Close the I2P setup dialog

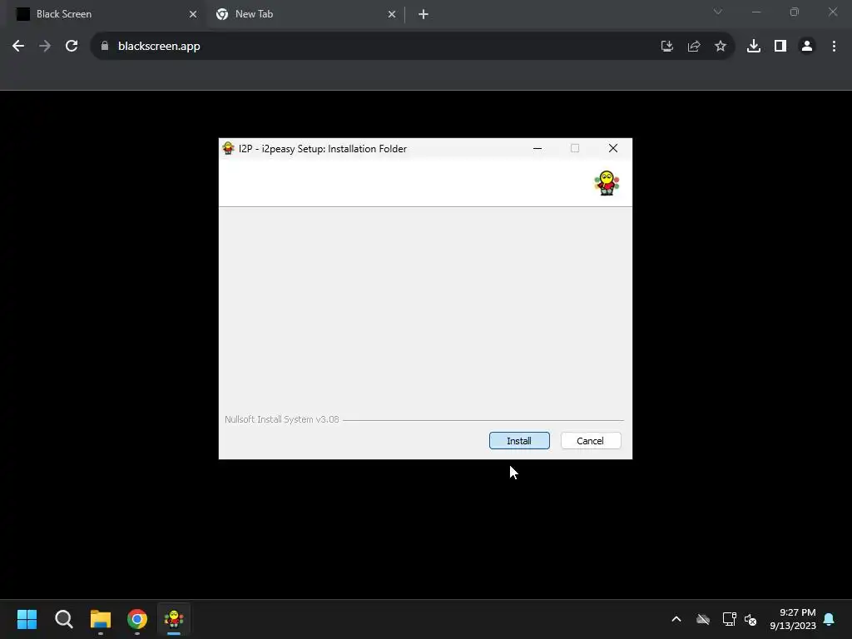613,148
